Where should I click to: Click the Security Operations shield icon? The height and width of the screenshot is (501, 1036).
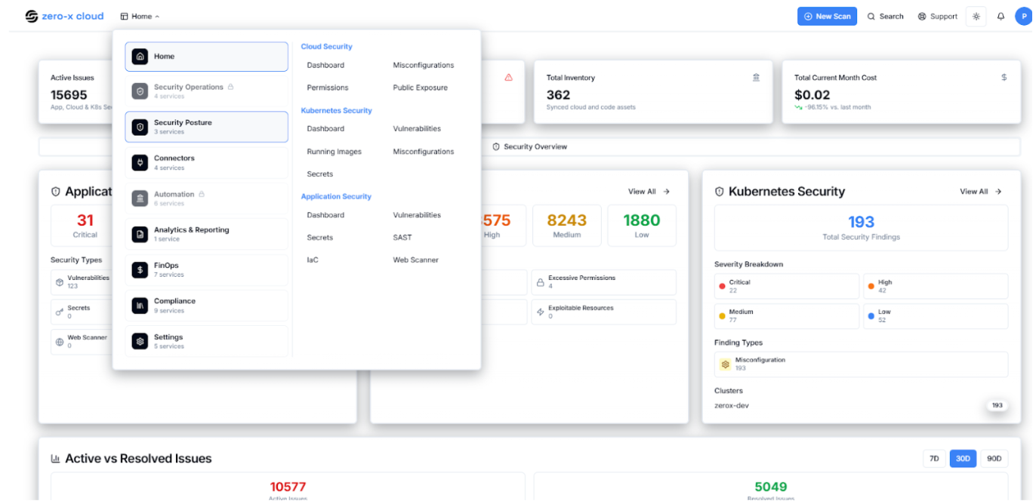[x=140, y=91]
